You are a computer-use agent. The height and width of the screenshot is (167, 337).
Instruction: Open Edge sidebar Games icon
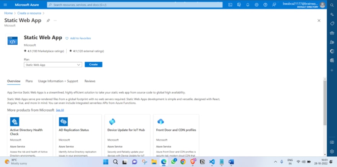[x=332, y=42]
